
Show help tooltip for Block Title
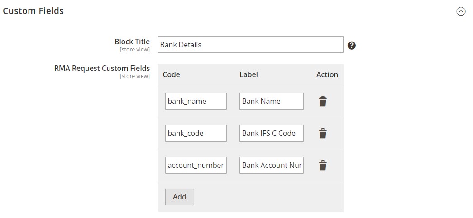pos(351,45)
